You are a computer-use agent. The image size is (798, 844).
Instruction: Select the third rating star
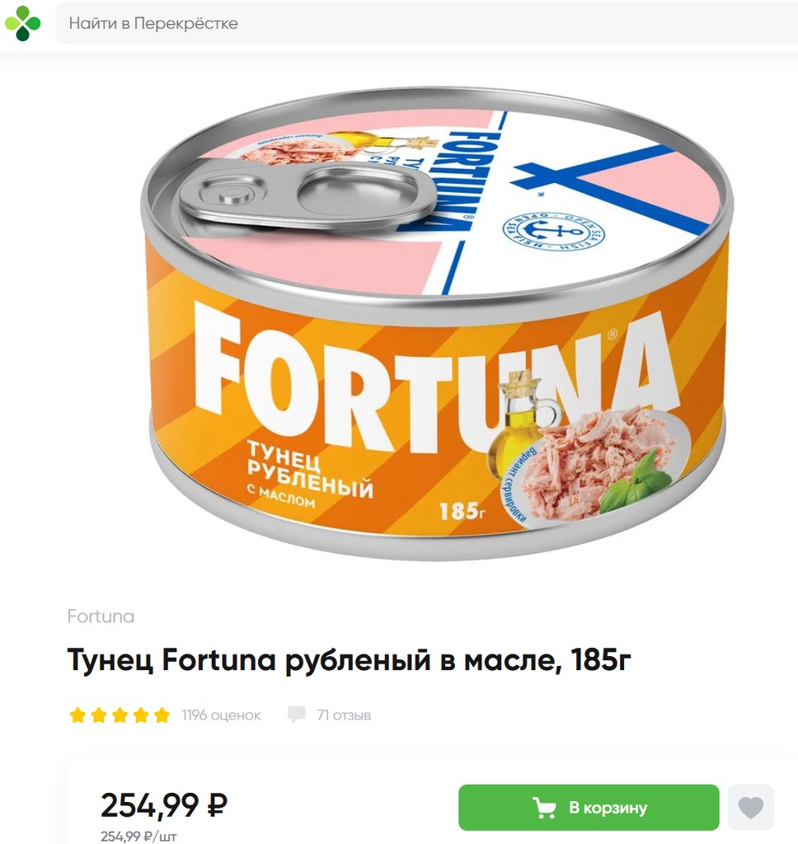tap(120, 715)
